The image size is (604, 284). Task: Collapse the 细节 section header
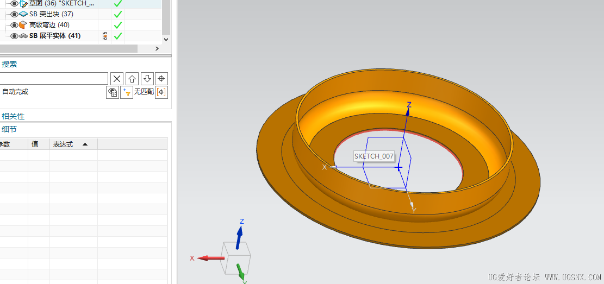(x=9, y=129)
